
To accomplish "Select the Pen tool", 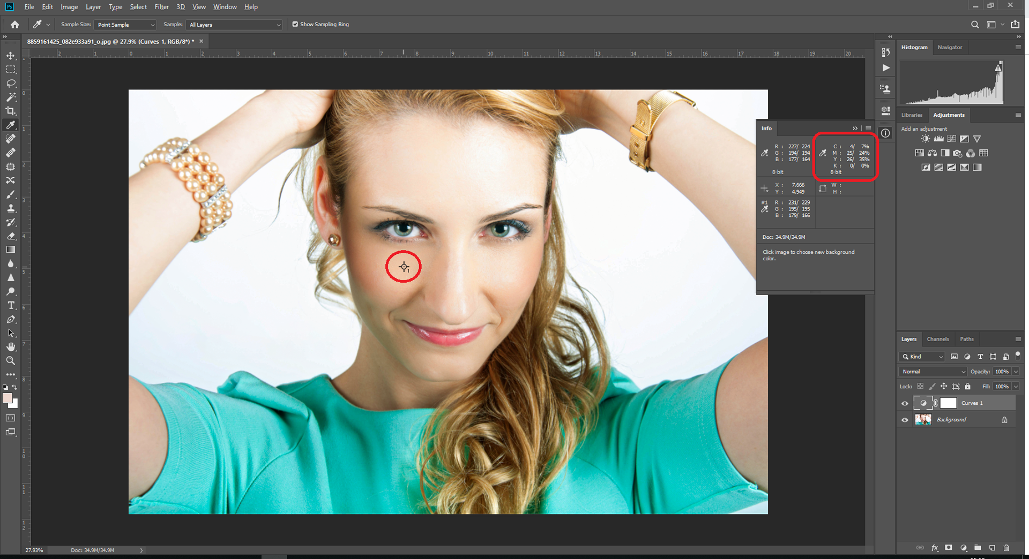I will point(11,319).
